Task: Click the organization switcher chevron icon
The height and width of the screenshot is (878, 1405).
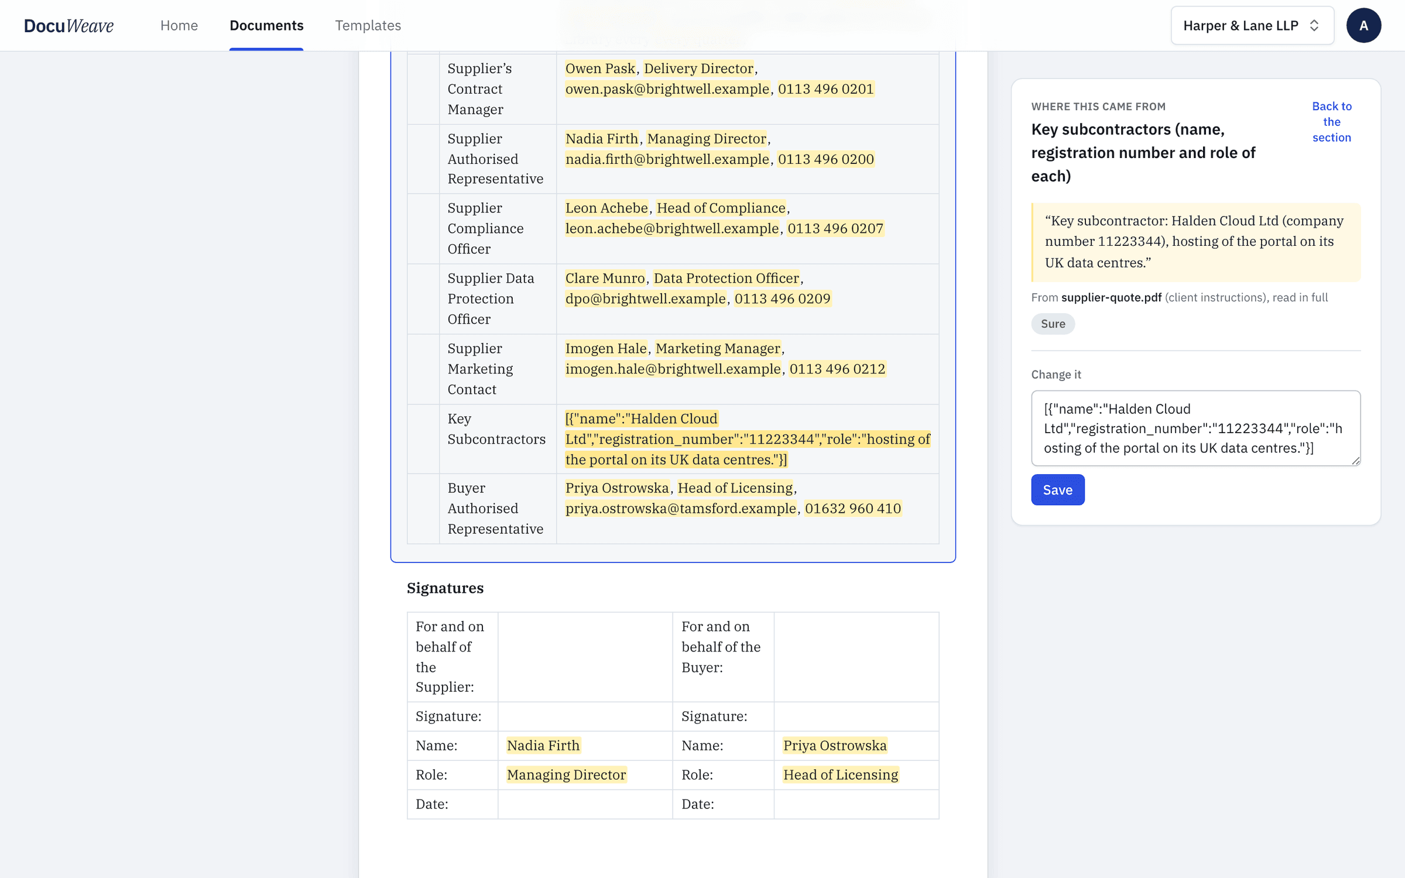Action: click(x=1314, y=25)
